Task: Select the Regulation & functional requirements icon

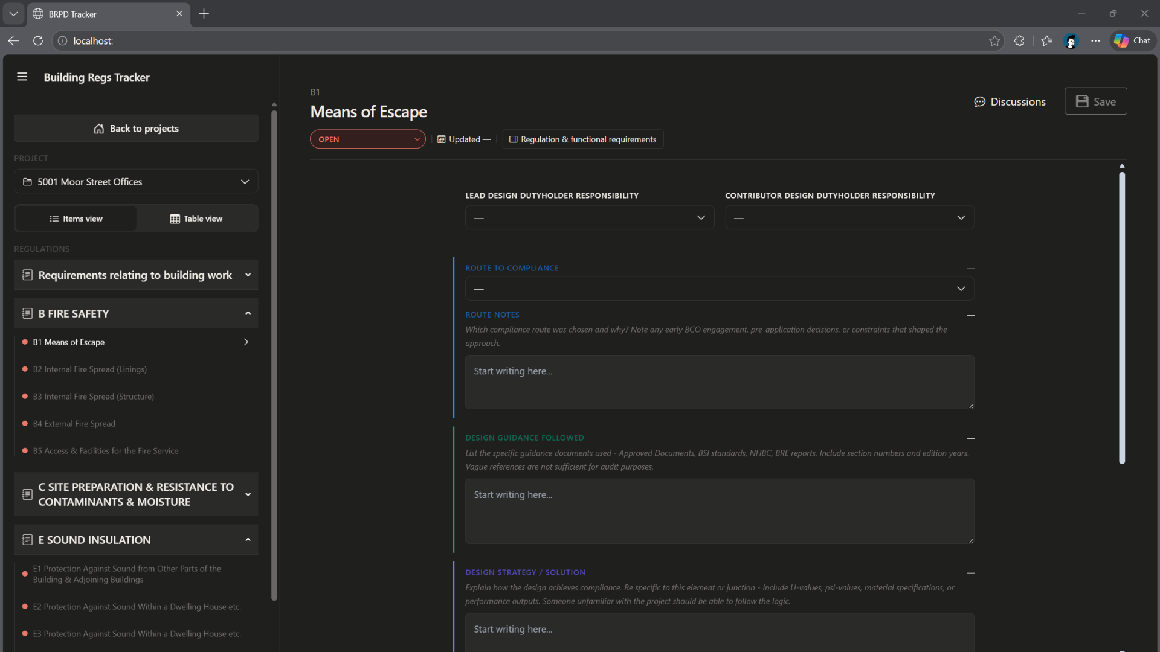Action: coord(514,139)
